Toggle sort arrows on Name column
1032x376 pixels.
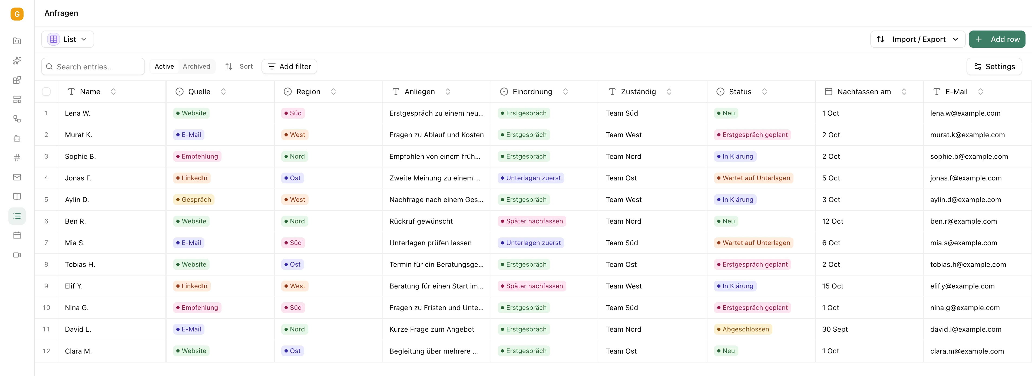(113, 92)
